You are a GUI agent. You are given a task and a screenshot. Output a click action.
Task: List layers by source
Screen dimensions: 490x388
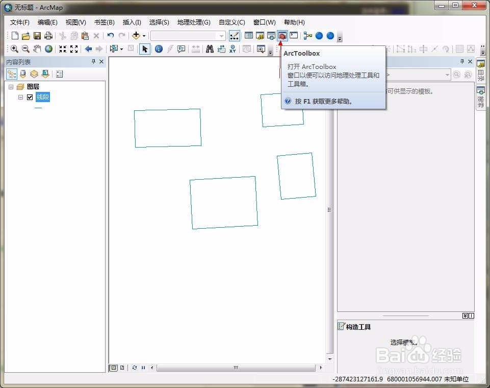click(23, 74)
